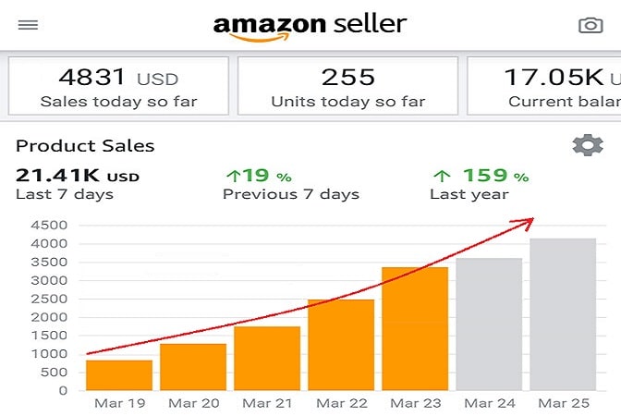Tap the green 159% up arrow
Screen dimensions: 621x416
[x=443, y=175]
